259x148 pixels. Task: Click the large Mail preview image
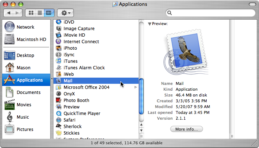186,52
